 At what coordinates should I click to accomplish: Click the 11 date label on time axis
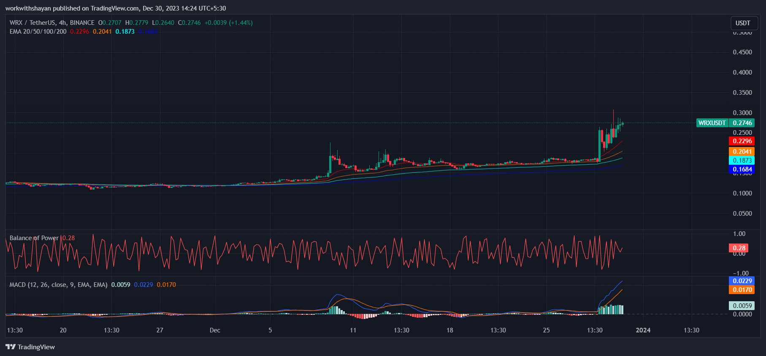pos(353,330)
